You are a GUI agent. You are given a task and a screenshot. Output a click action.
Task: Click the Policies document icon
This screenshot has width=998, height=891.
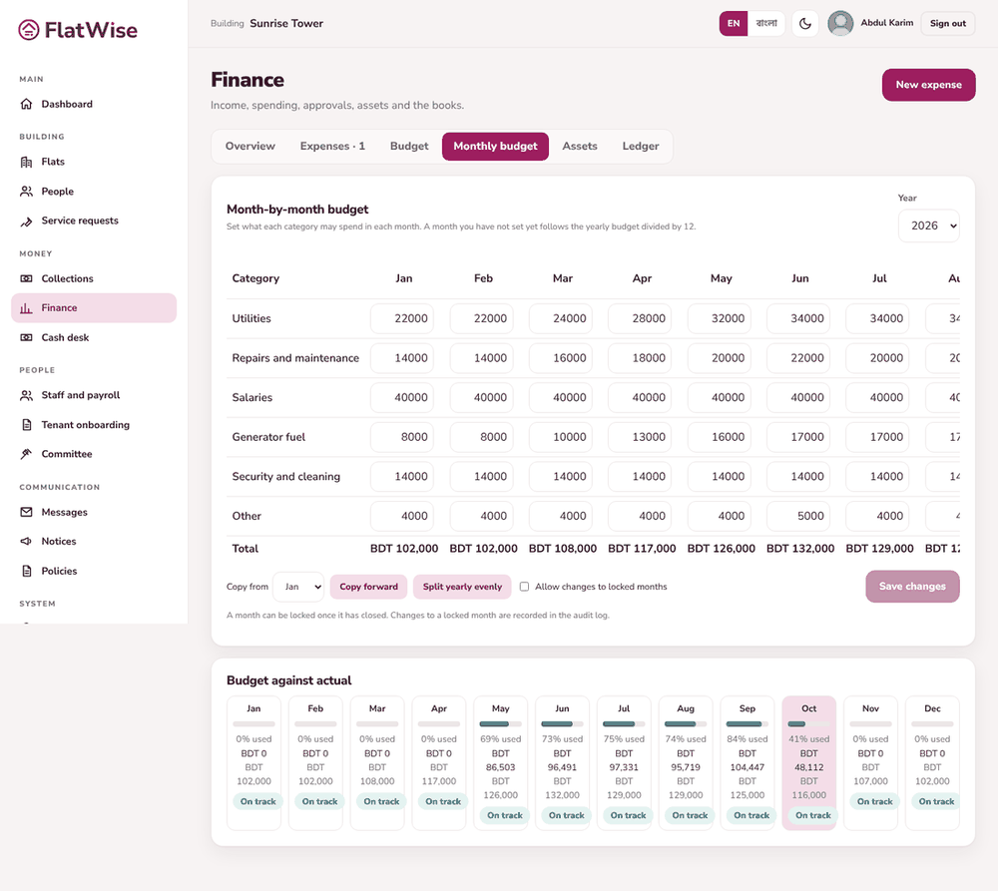click(x=26, y=571)
